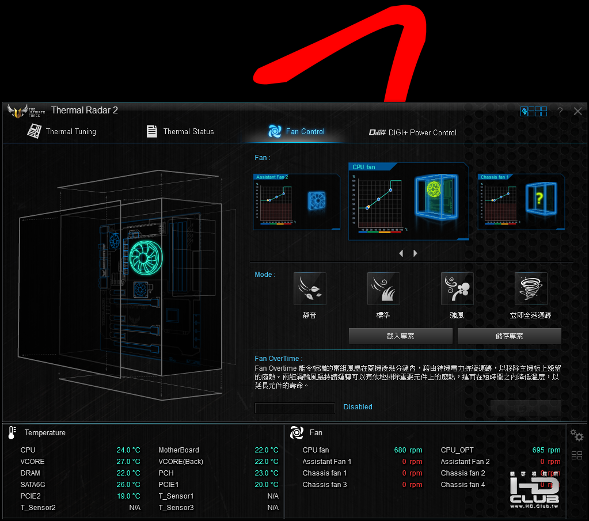
Task: Open the help question mark icon
Action: pyautogui.click(x=560, y=111)
